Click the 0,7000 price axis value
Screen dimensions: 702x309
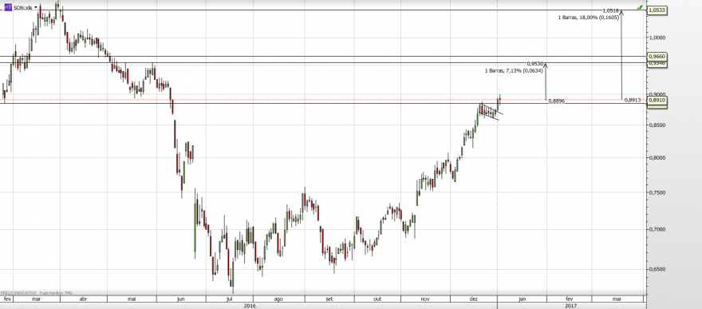point(657,229)
